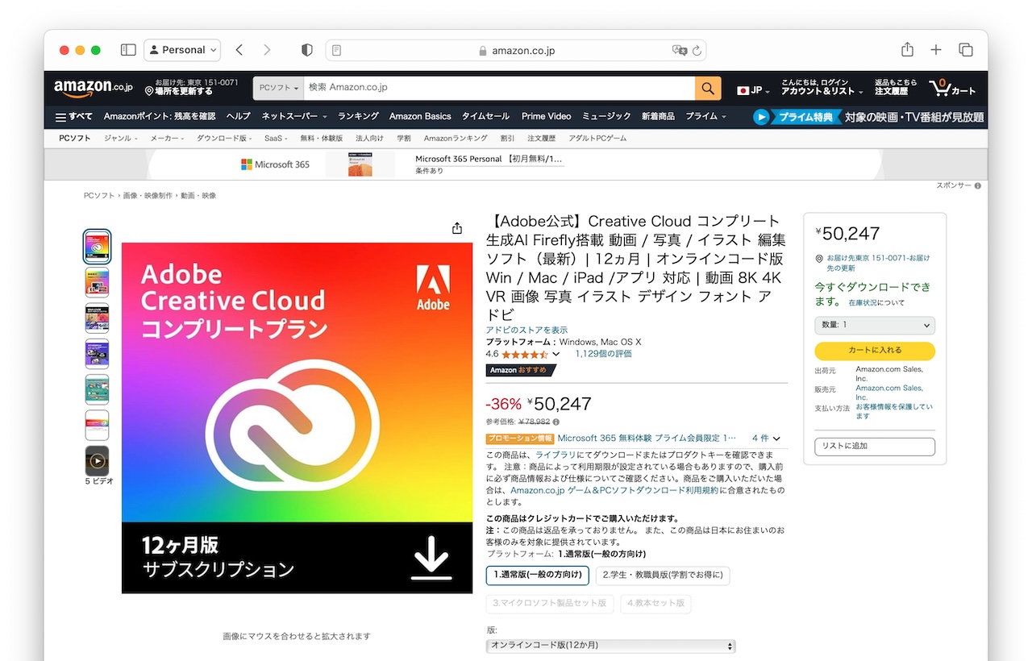This screenshot has width=1032, height=661.
Task: Click the main Adobe Creative Cloud product image
Action: [x=297, y=418]
